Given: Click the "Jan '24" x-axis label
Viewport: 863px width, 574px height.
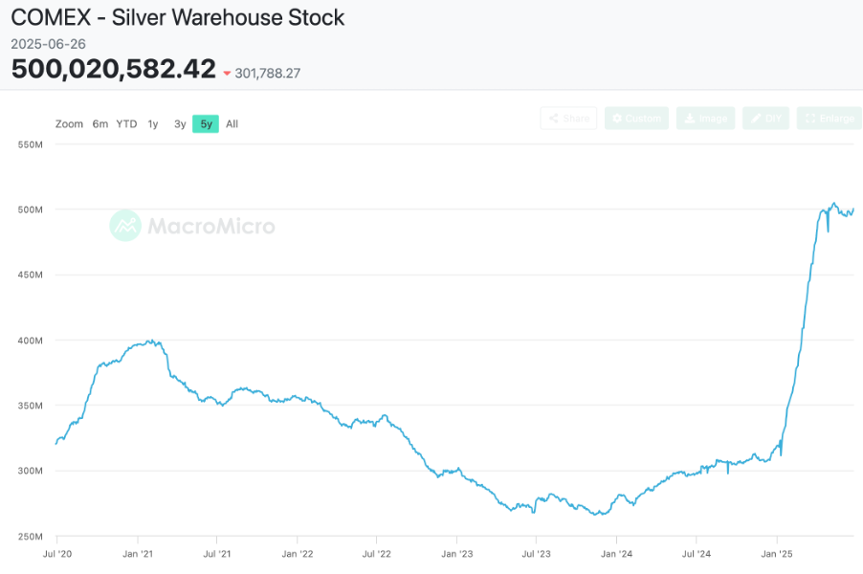Looking at the screenshot, I should click(616, 554).
